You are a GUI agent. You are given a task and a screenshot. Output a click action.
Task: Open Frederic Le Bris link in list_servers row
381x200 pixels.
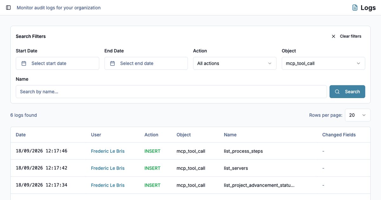point(108,168)
